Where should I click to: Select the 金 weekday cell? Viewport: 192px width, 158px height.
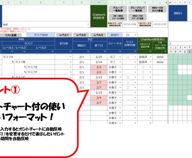pyautogui.click(x=185, y=52)
